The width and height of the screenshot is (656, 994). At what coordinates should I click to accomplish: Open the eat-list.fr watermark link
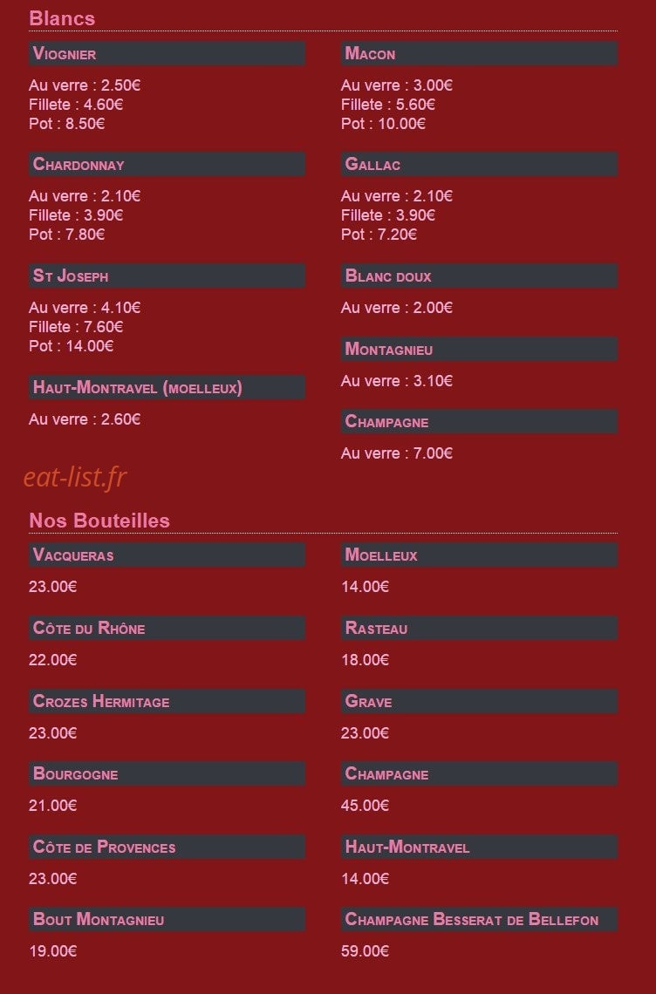(76, 477)
